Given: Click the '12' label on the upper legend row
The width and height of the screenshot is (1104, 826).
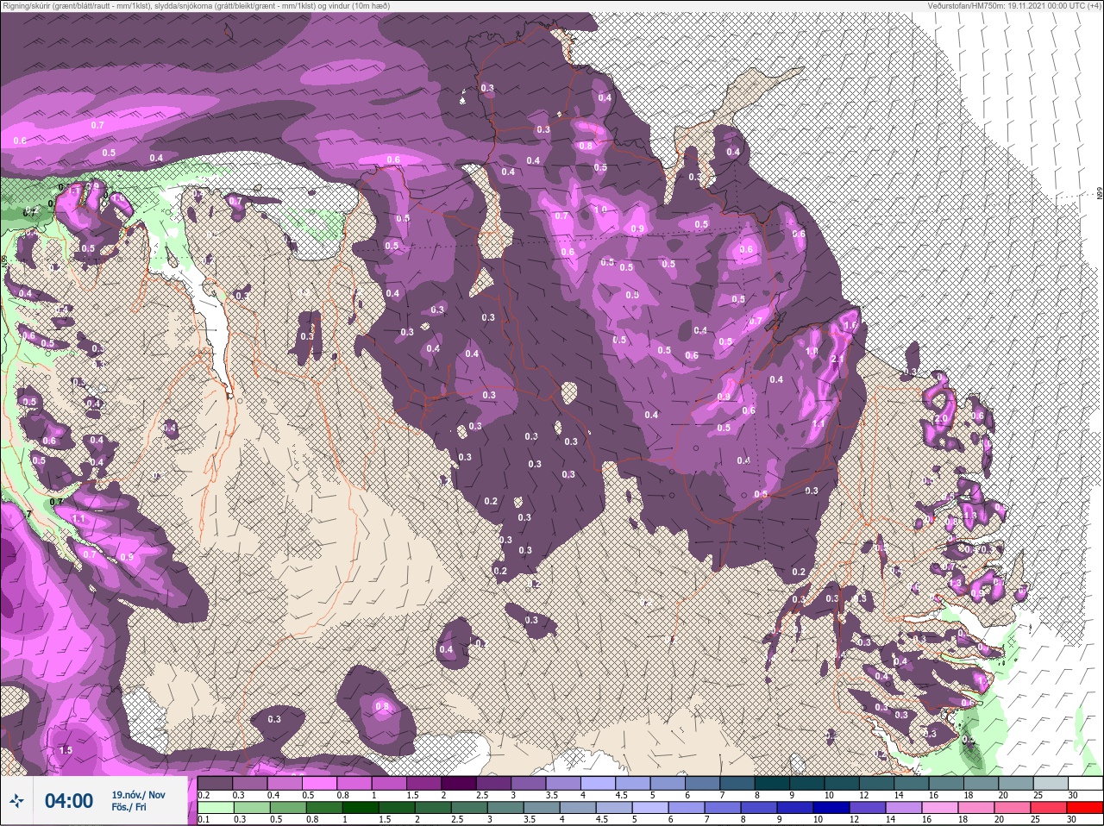Looking at the screenshot, I should coord(863,794).
